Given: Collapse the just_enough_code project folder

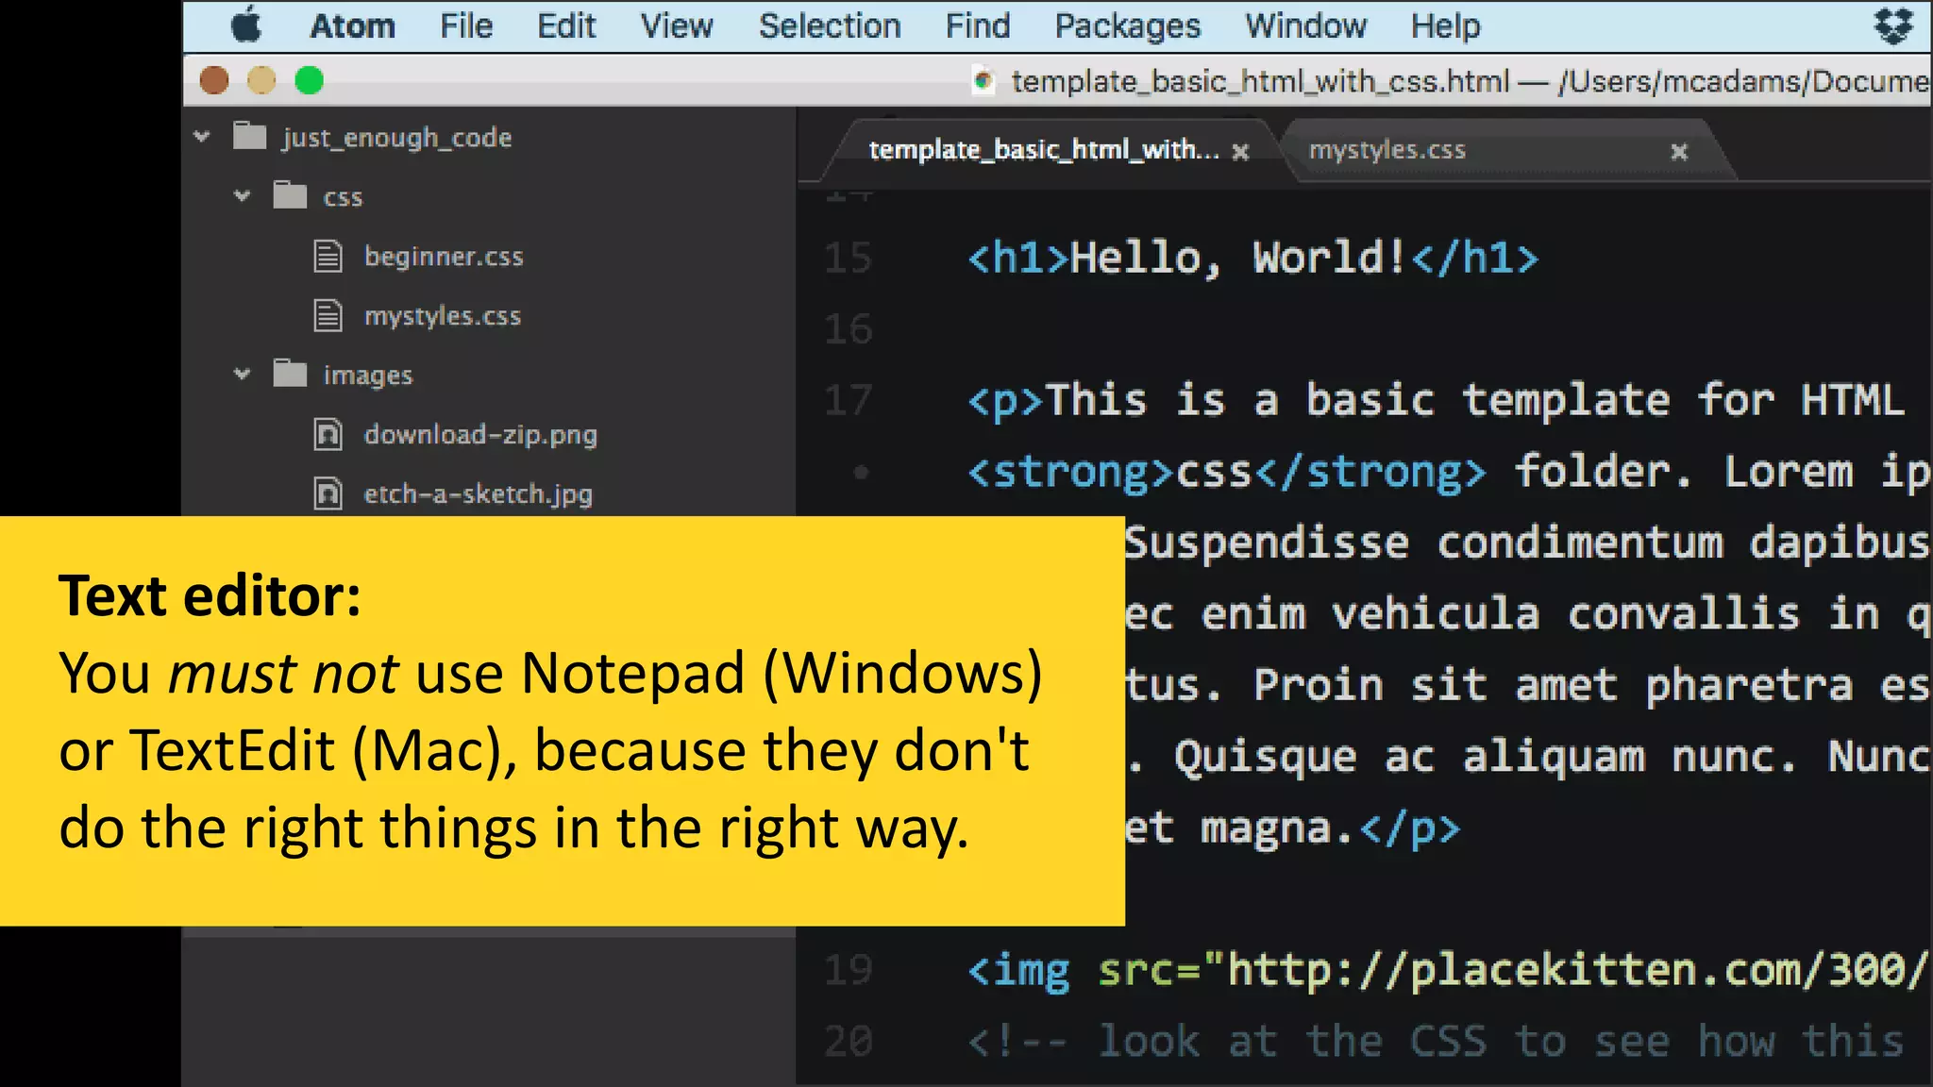Looking at the screenshot, I should point(201,136).
